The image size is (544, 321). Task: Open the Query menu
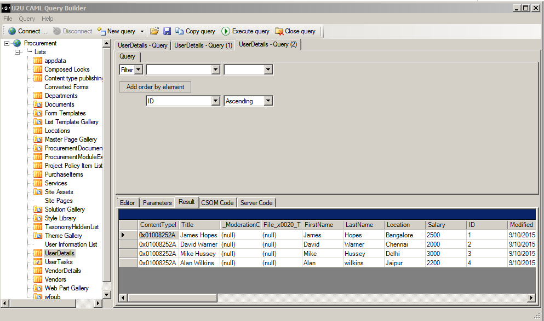[x=27, y=19]
